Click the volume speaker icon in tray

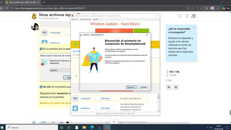coord(211,128)
